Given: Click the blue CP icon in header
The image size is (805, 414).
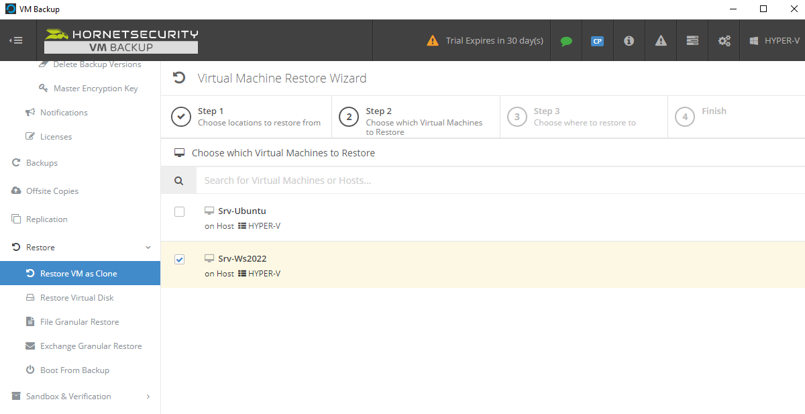Looking at the screenshot, I should [x=597, y=41].
